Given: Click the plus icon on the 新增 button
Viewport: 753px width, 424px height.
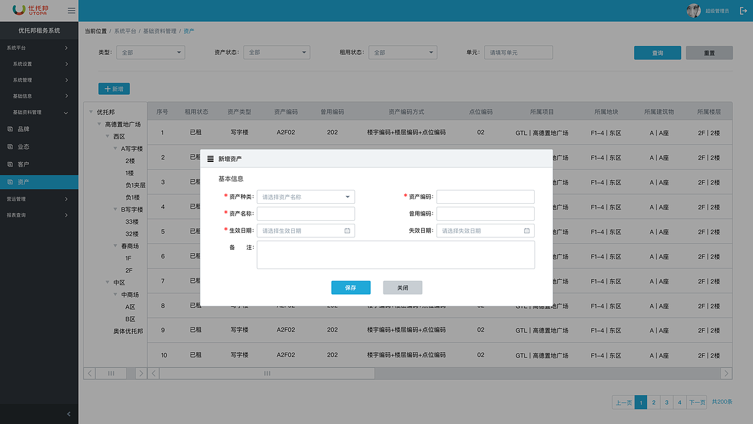Looking at the screenshot, I should [107, 89].
